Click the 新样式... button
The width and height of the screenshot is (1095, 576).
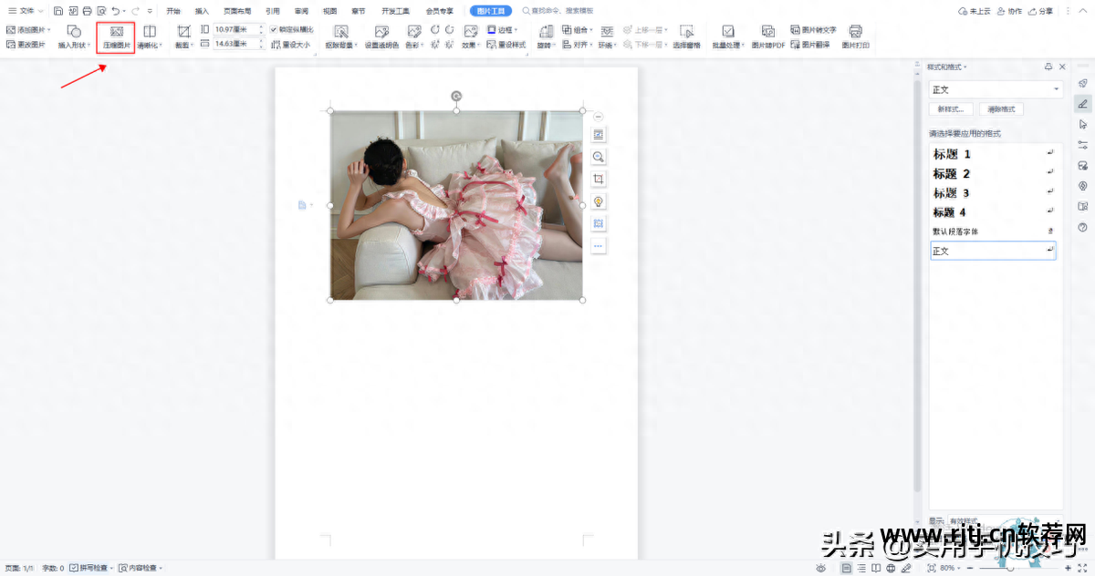point(951,109)
